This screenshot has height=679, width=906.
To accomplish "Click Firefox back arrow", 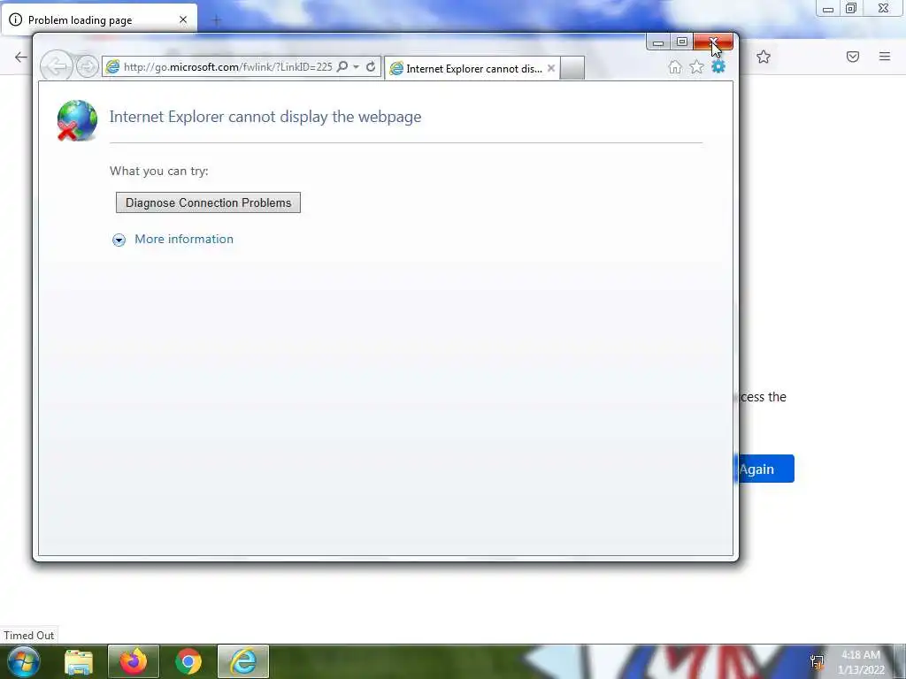I will coord(21,57).
